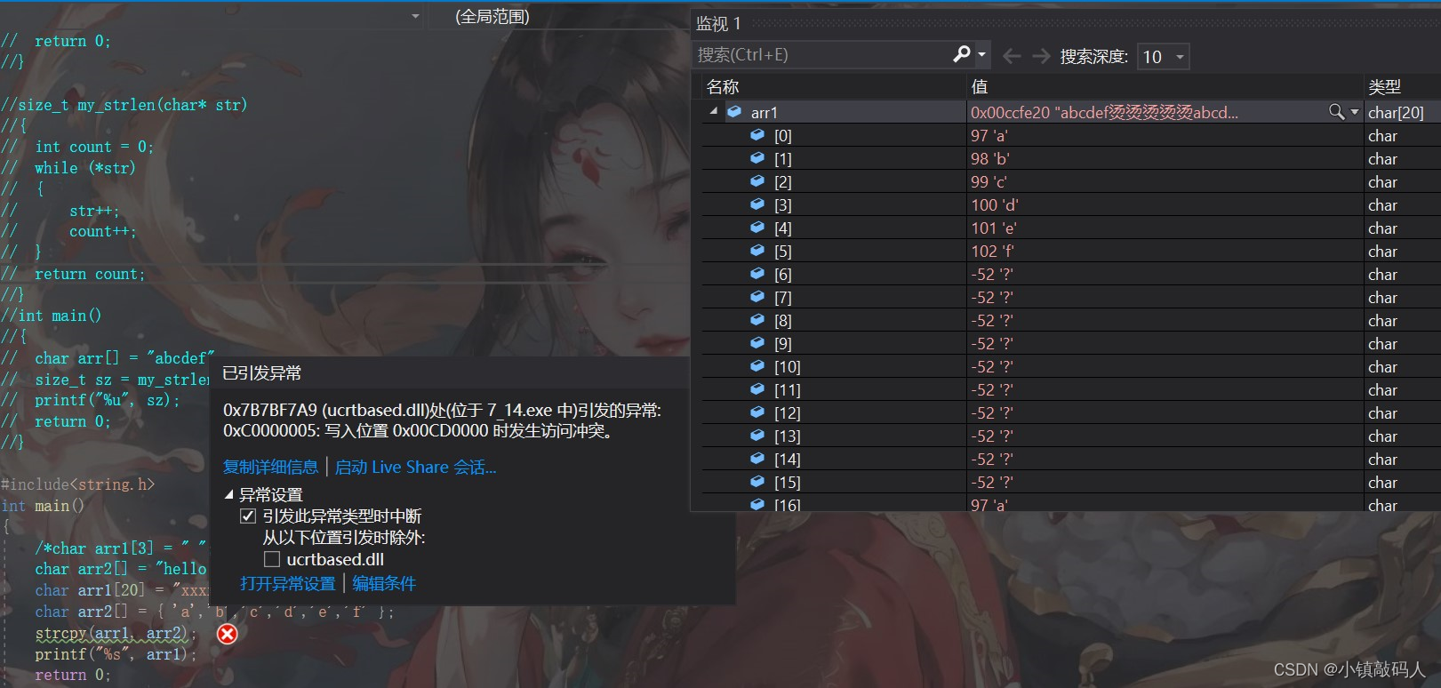Click the previous search result arrow
This screenshot has height=688, width=1441.
(x=1012, y=56)
